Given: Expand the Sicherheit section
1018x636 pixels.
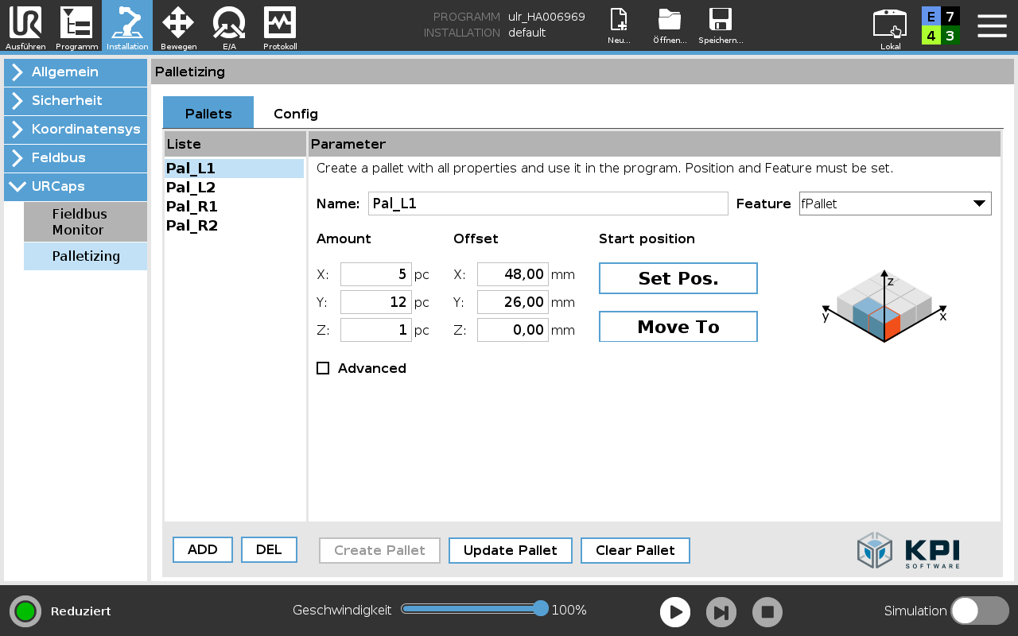Looking at the screenshot, I should point(76,101).
